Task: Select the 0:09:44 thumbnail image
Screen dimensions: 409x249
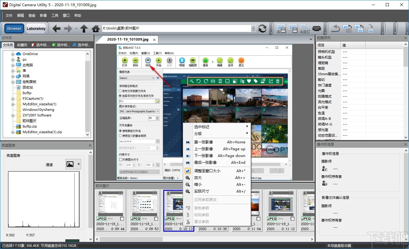Action: (110, 203)
